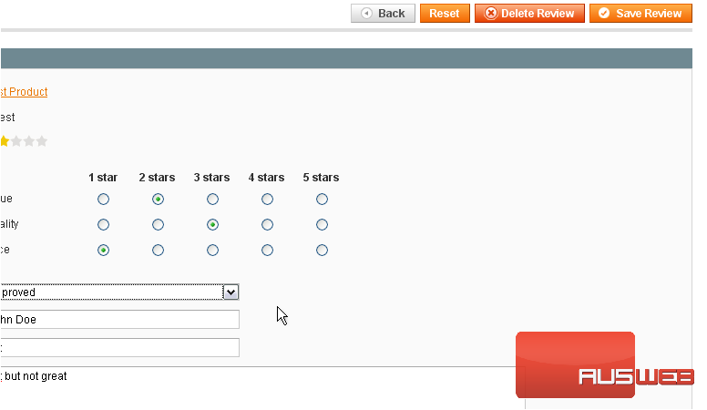Save the review with Save Review
This screenshot has width=707, height=410.
tap(640, 14)
